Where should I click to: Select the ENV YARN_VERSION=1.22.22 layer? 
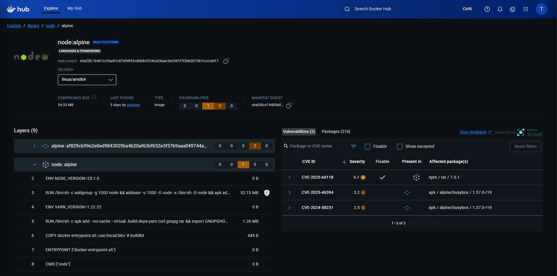click(x=144, y=207)
